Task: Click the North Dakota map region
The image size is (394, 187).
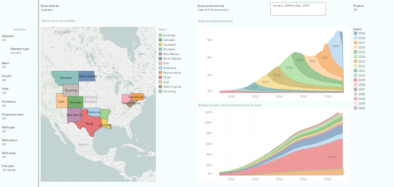Action: click(x=87, y=76)
